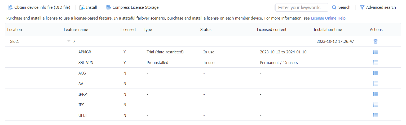Open the License Online Help link
This screenshot has width=406, height=125.
(x=328, y=18)
